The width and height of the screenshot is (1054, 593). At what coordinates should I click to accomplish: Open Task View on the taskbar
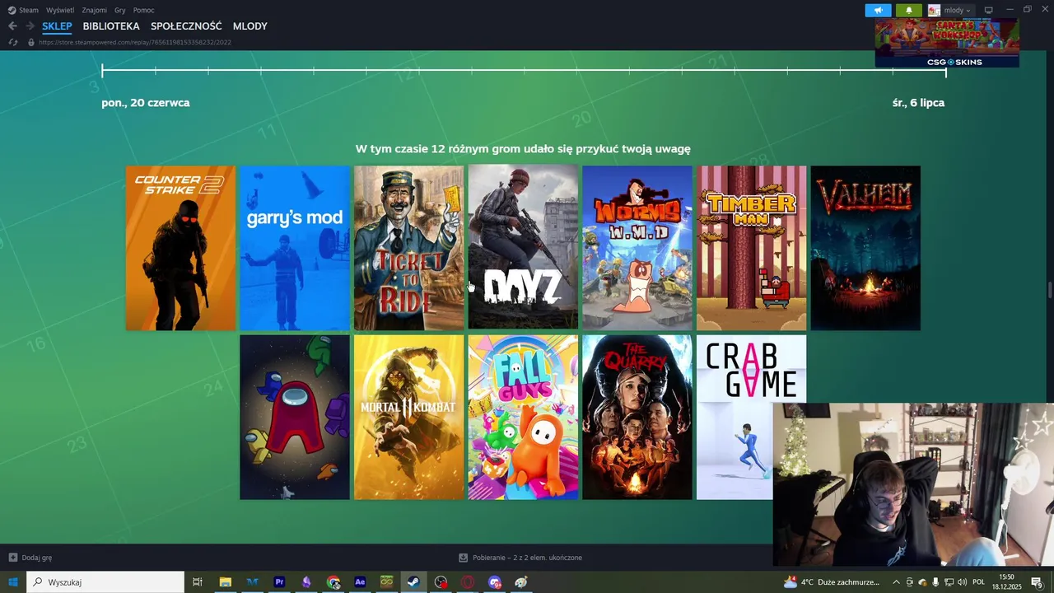click(x=198, y=582)
